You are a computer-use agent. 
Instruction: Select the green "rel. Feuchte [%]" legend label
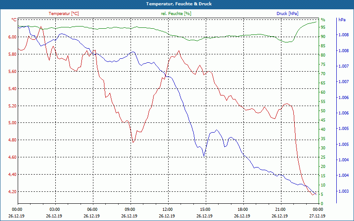(176, 14)
